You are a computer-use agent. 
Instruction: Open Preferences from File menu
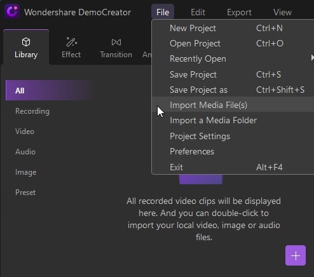pyautogui.click(x=233, y=151)
